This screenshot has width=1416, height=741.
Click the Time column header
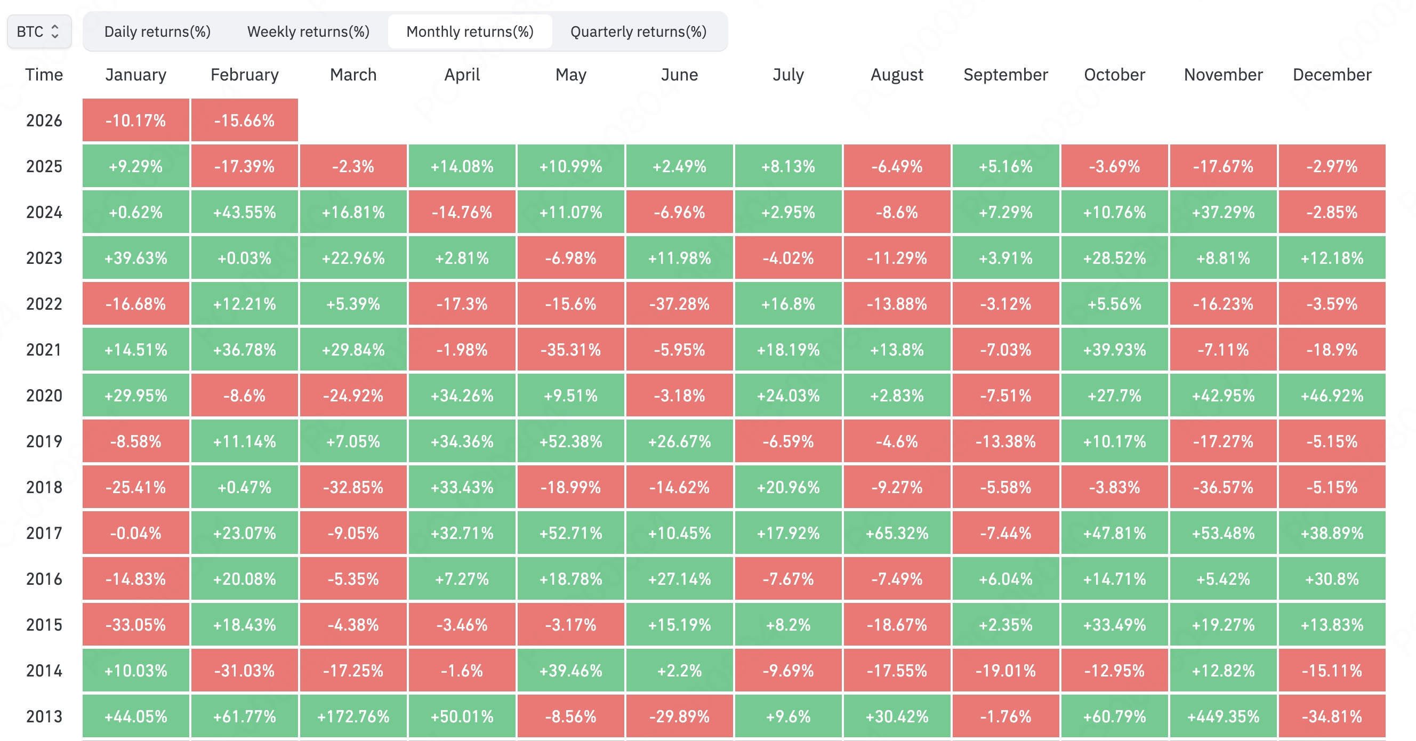pos(44,75)
